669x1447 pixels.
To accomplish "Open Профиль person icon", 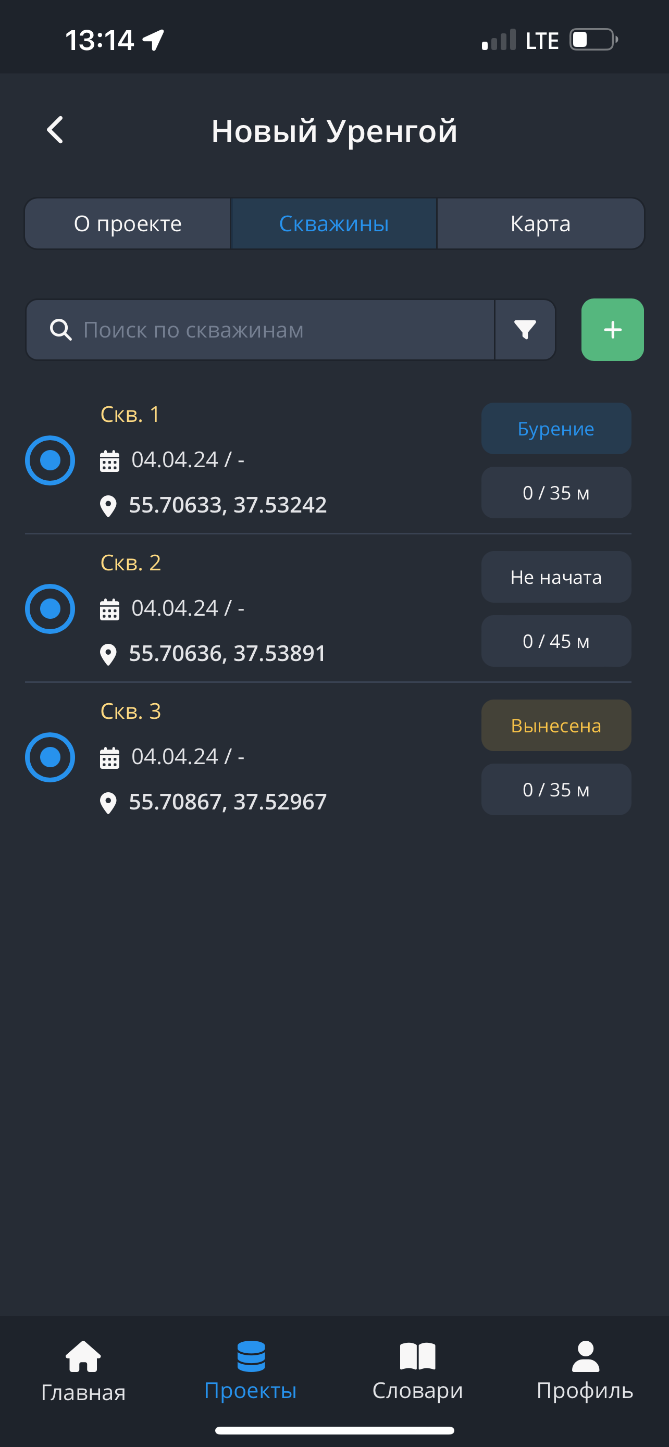I will (585, 1357).
